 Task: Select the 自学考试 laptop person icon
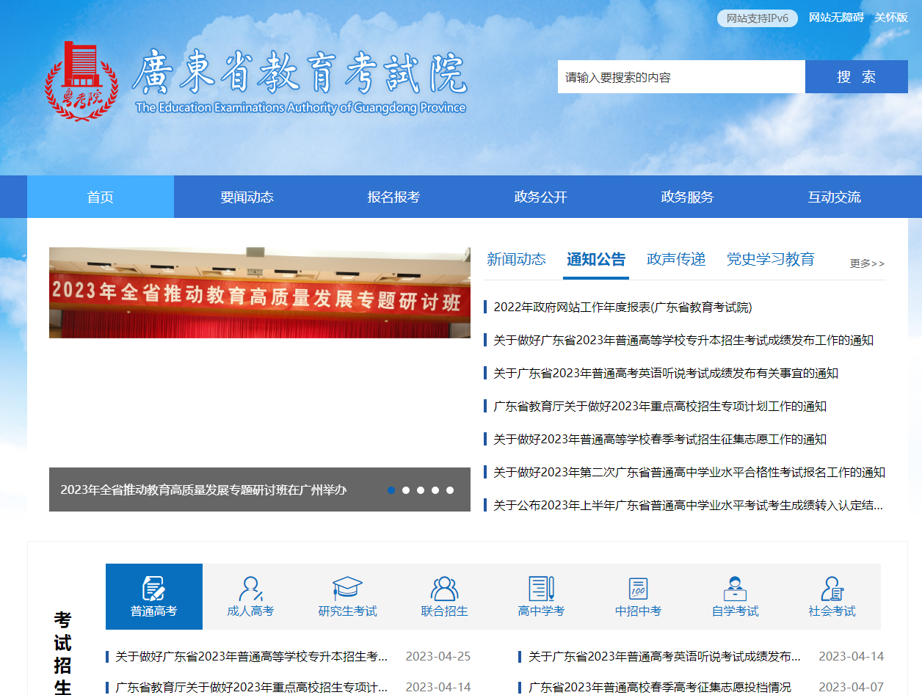tap(736, 597)
